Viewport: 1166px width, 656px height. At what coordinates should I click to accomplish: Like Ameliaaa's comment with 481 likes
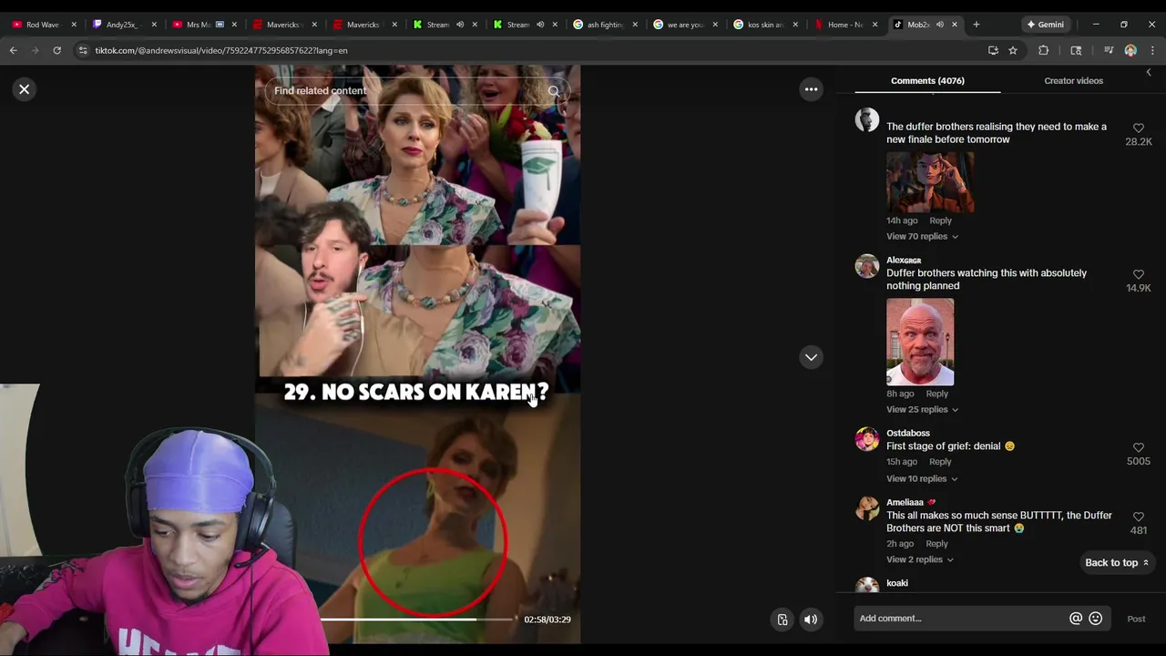click(1139, 517)
